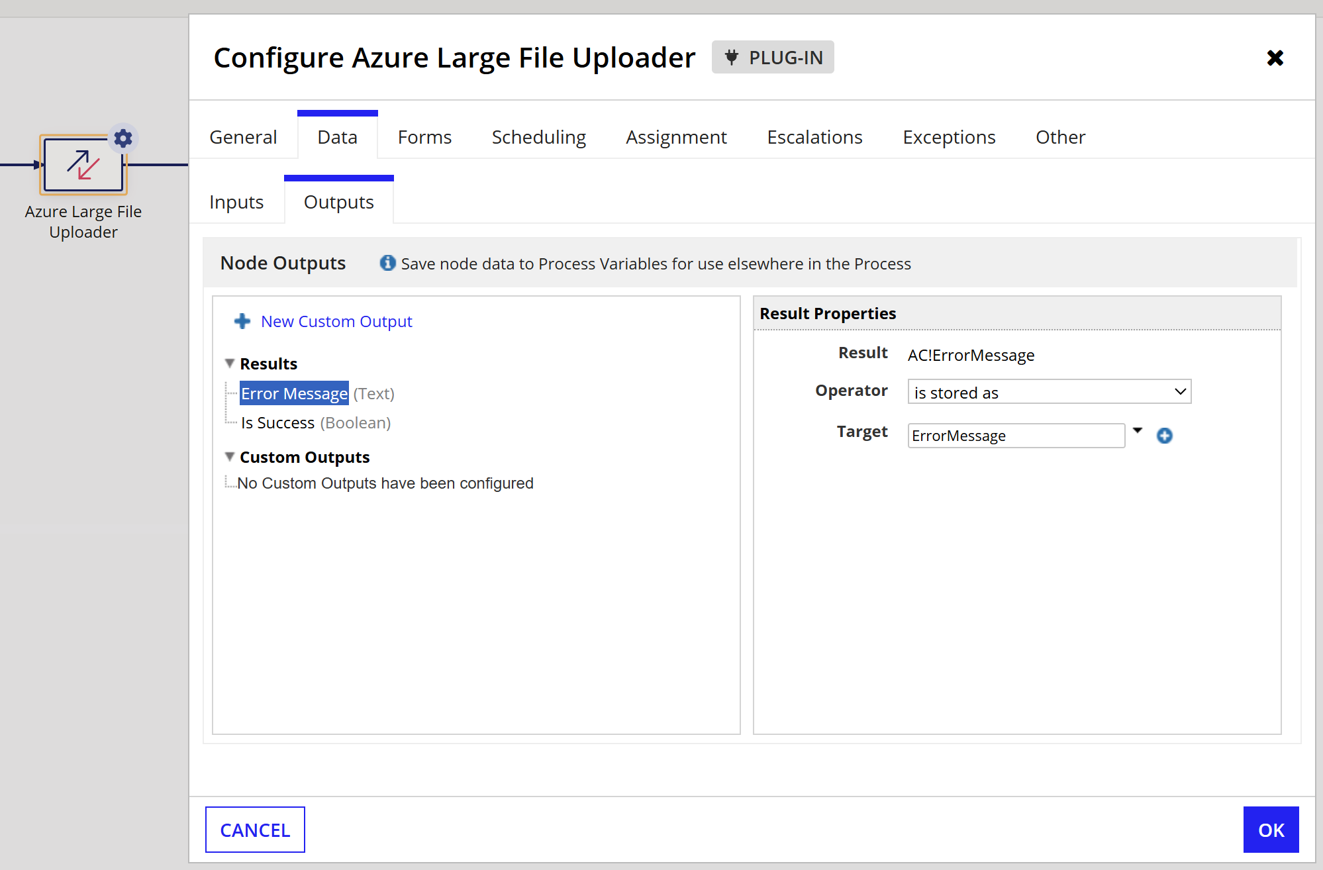
Task: Click the gear icon on the node
Action: pos(123,138)
